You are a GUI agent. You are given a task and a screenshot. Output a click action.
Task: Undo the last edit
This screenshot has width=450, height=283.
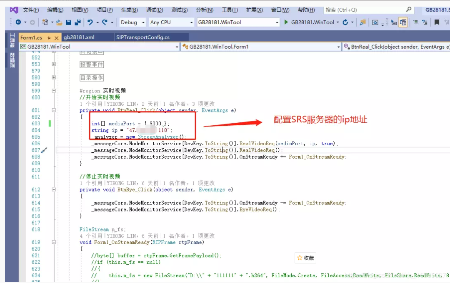(x=90, y=22)
